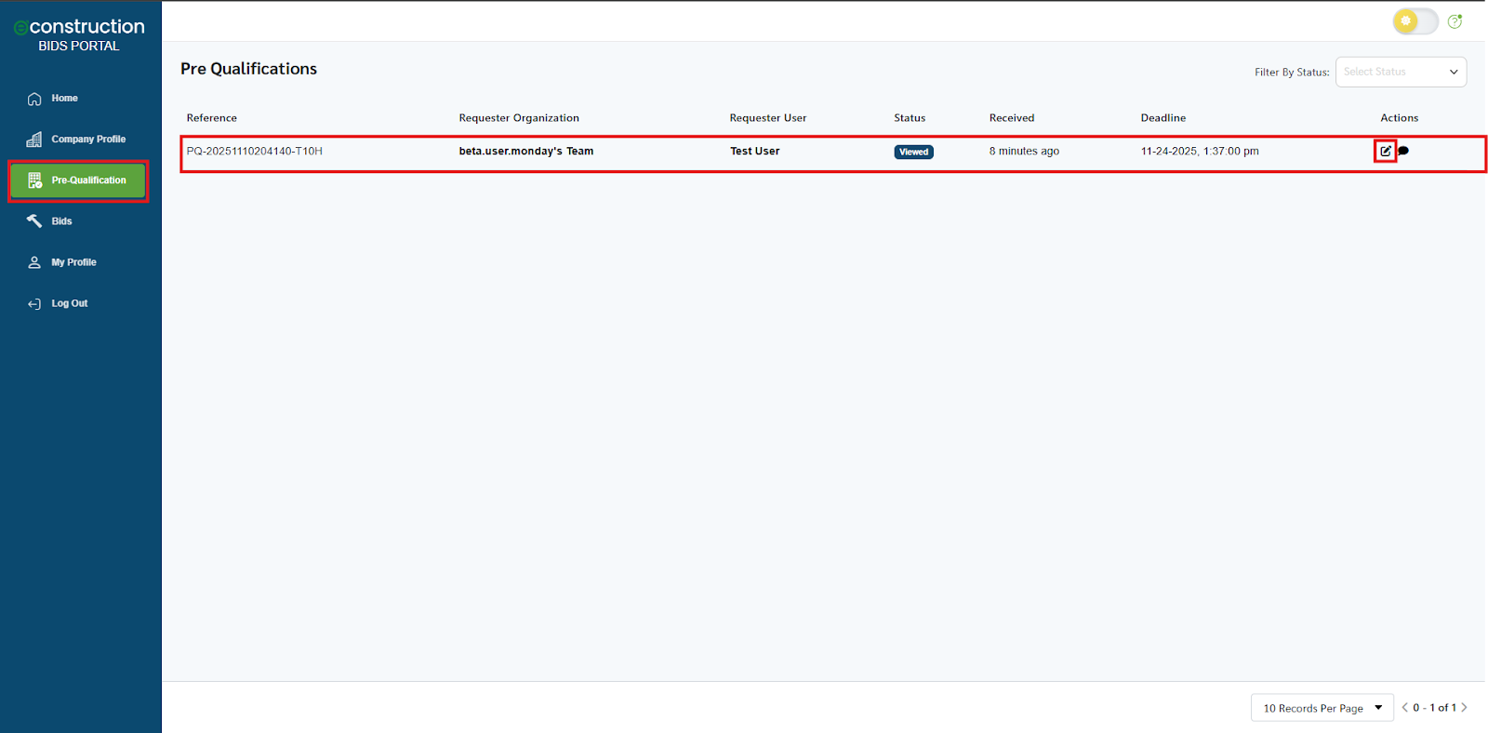Viewport: 1488px width, 733px height.
Task: Click Log Out in the sidebar
Action: (69, 303)
